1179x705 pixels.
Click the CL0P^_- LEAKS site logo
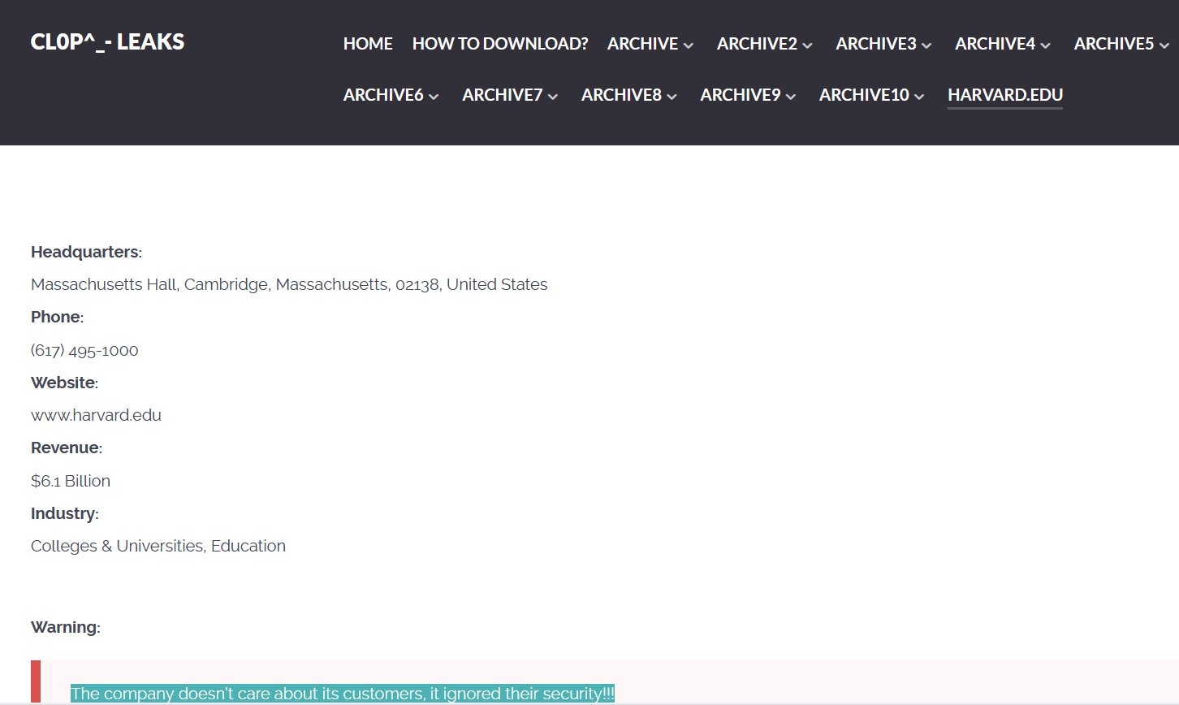pyautogui.click(x=107, y=41)
